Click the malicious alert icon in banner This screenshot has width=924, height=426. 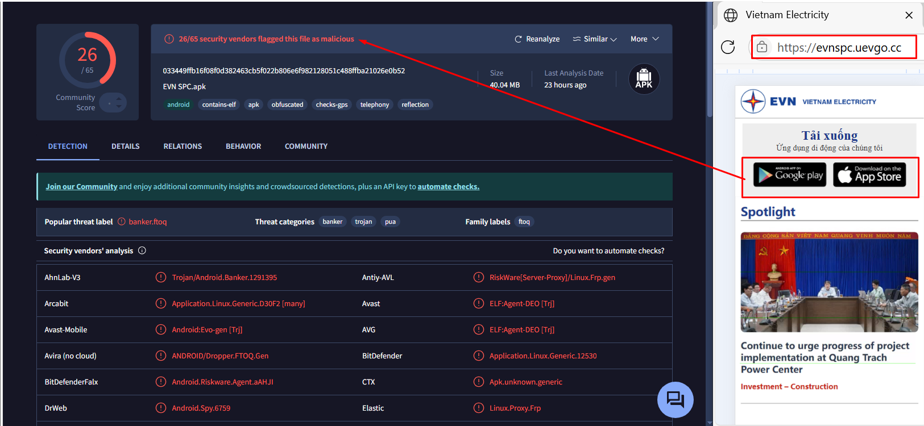tap(169, 39)
